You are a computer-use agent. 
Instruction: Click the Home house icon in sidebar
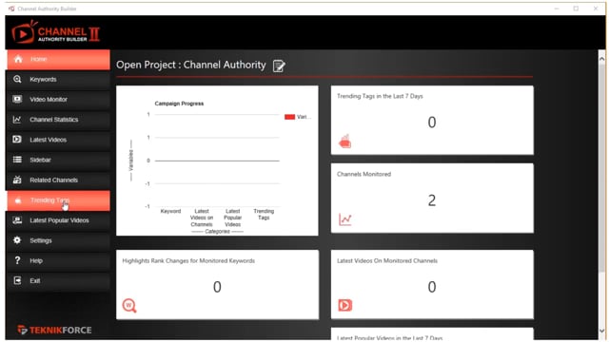[x=18, y=59]
